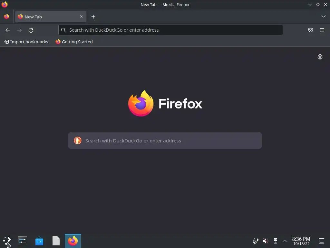Open System Settings from the taskbar

(22, 241)
